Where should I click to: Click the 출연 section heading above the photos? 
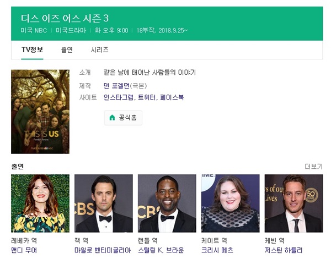[18, 167]
